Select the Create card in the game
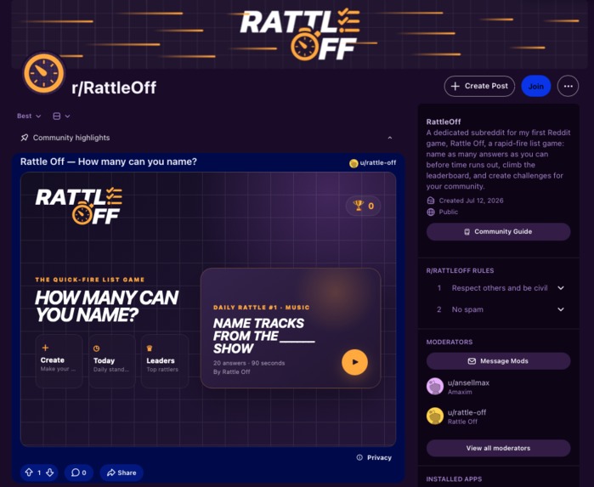594x487 pixels. (x=59, y=361)
